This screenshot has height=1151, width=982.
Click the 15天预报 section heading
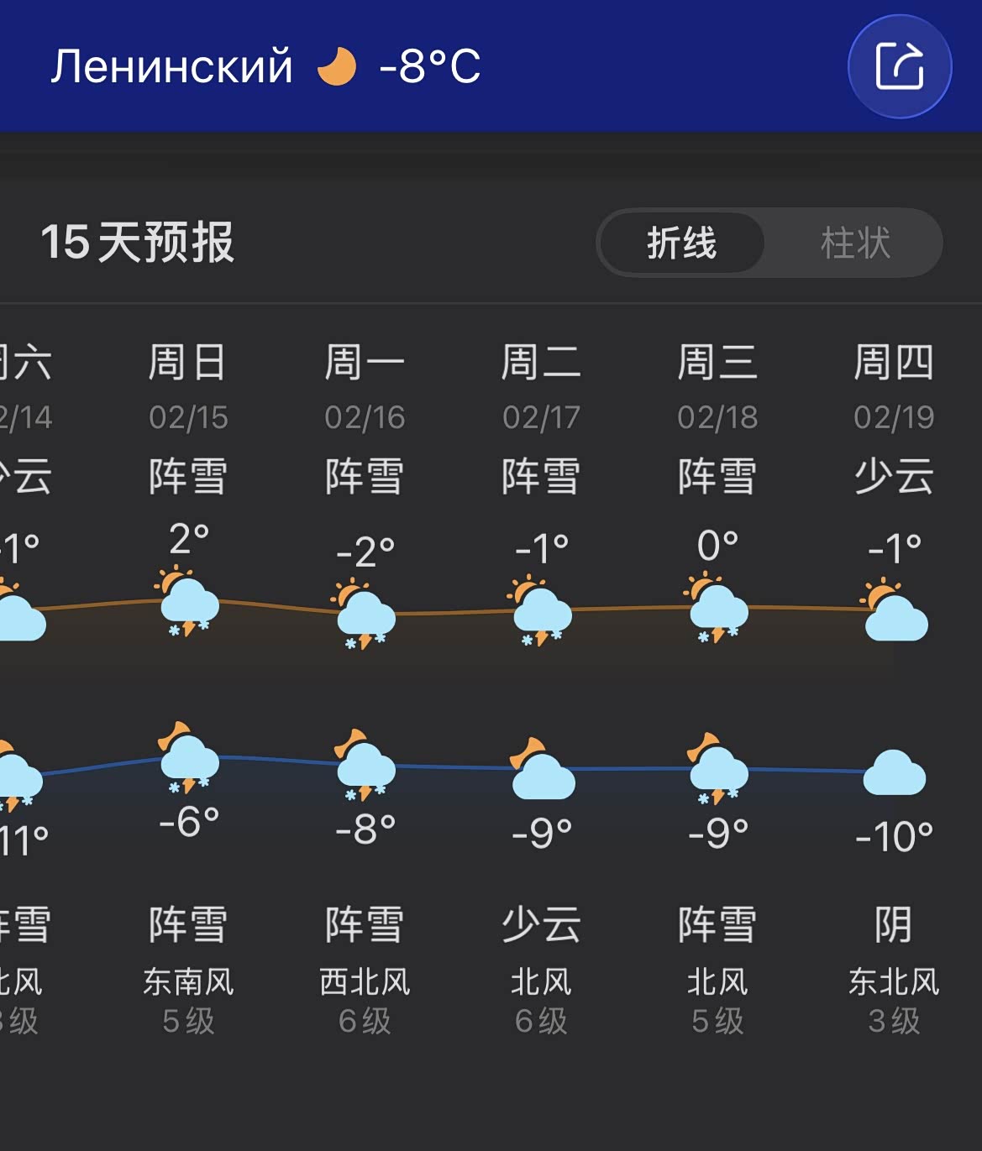tap(138, 243)
